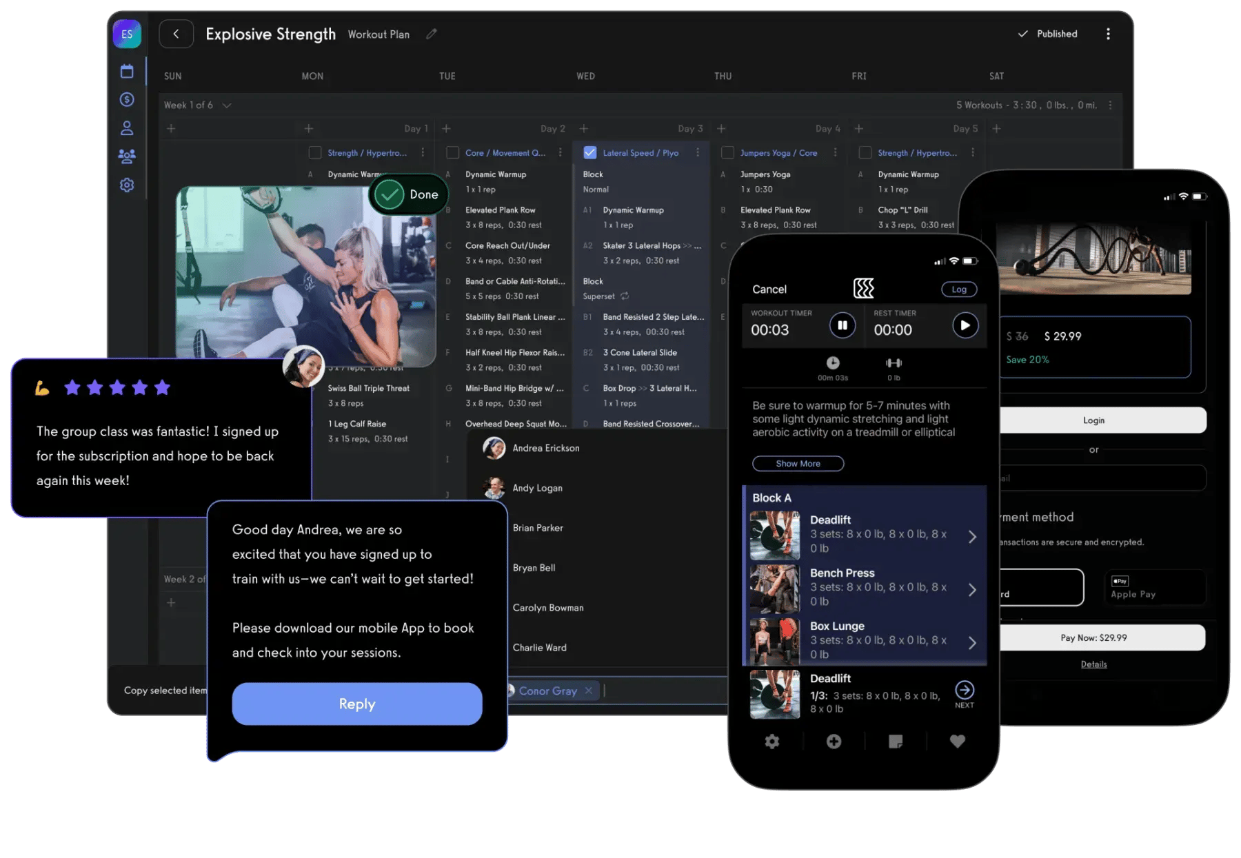1241x858 pixels.
Task: Check the Jumpers Yoga / Core checkbox
Action: (728, 152)
